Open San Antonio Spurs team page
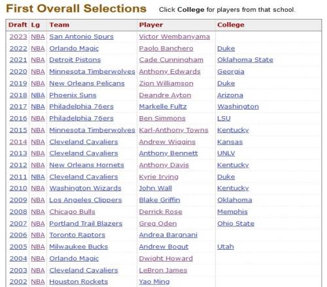 [x=81, y=37]
